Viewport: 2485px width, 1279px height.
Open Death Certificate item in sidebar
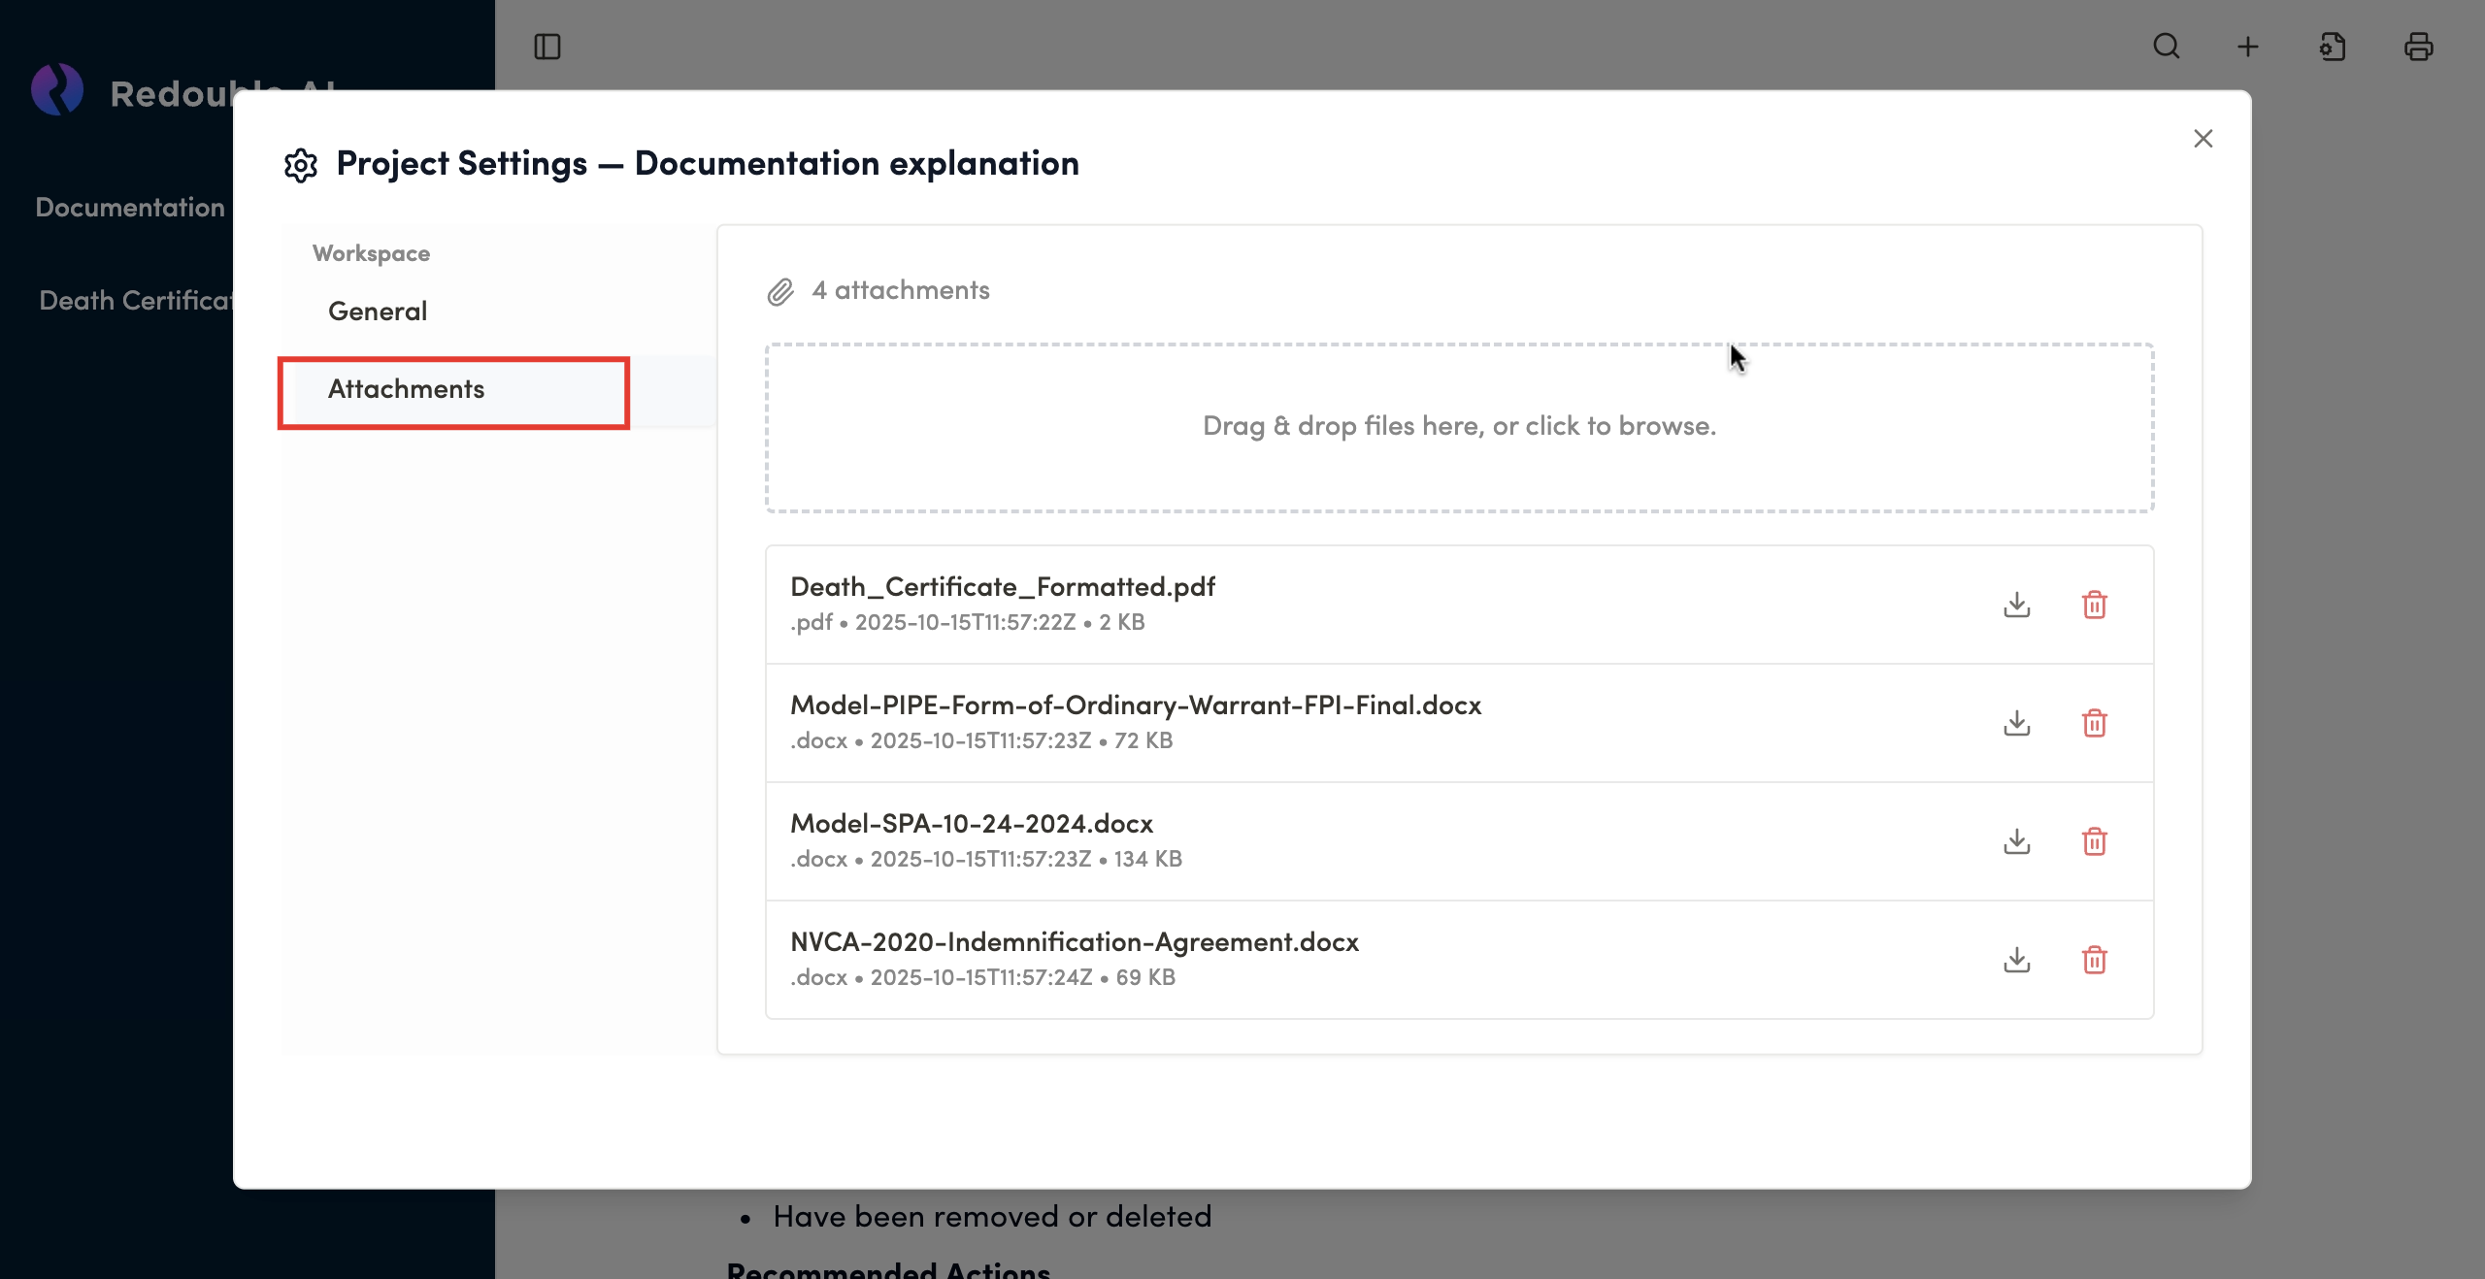coord(134,301)
